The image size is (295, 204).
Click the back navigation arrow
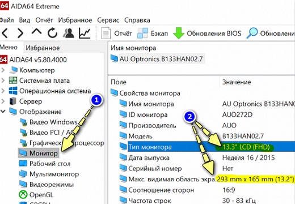5,33
